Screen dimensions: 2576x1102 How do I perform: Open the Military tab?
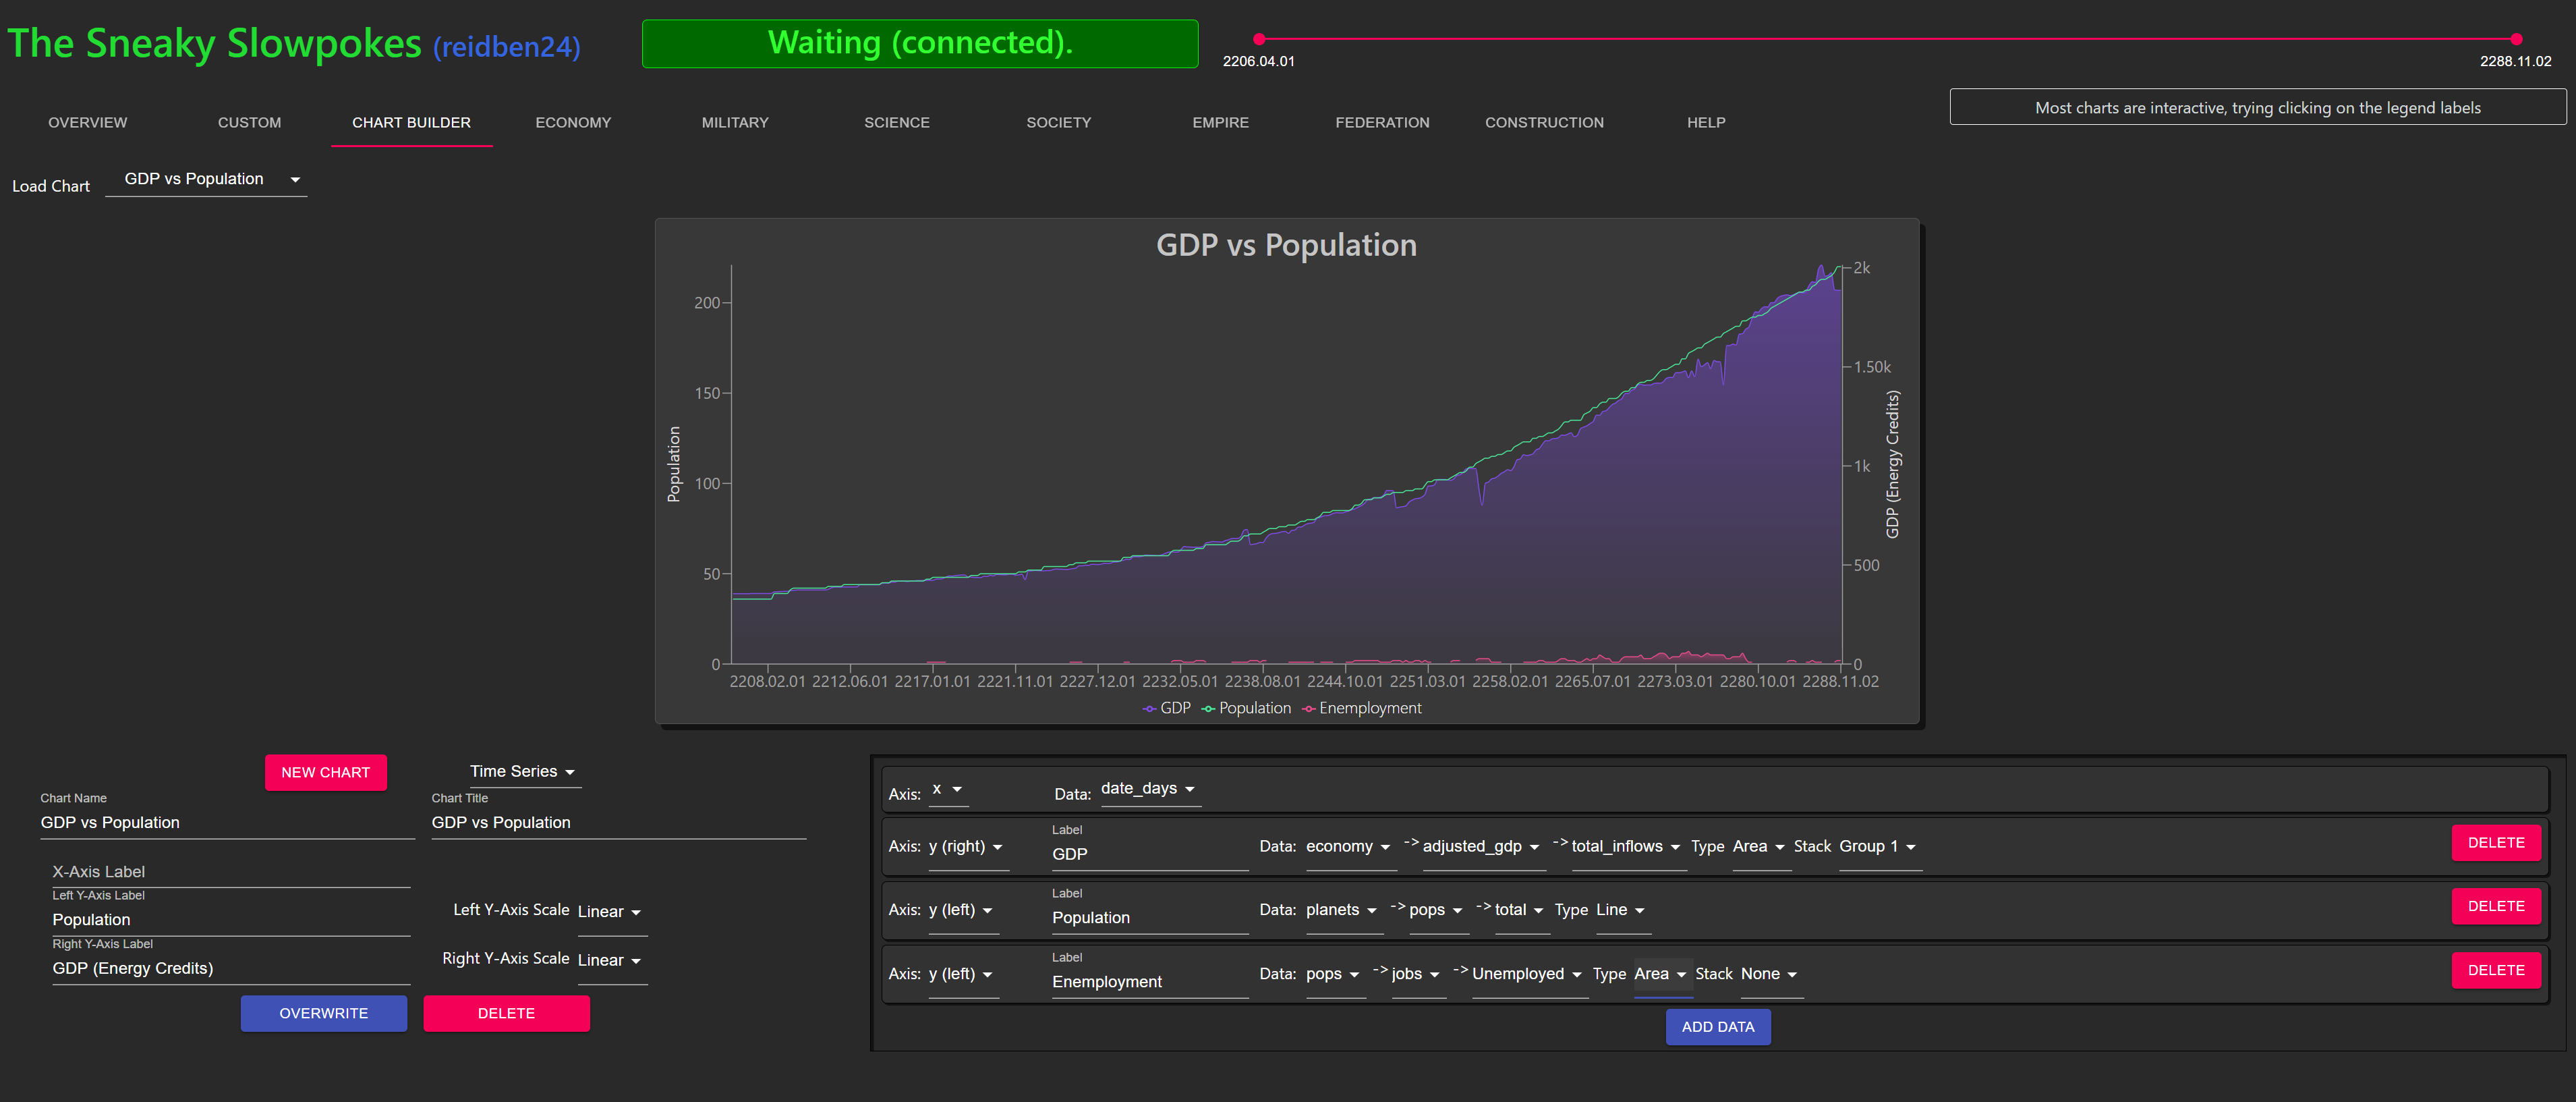pyautogui.click(x=735, y=122)
